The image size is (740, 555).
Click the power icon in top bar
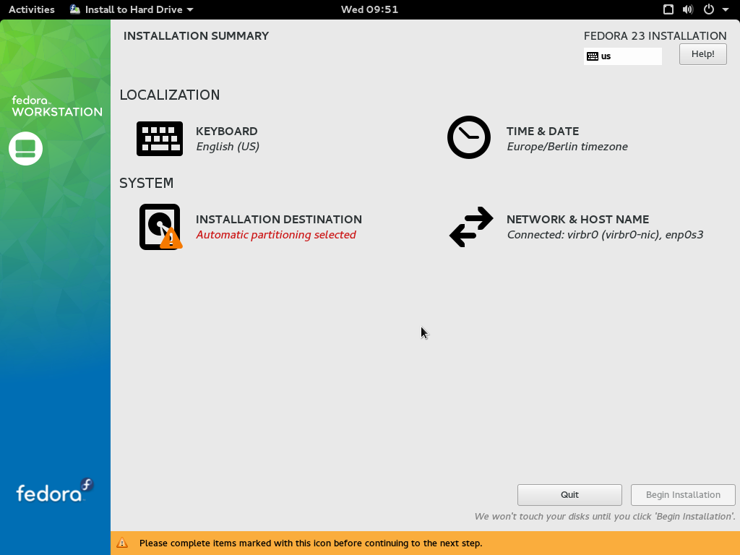pyautogui.click(x=708, y=9)
